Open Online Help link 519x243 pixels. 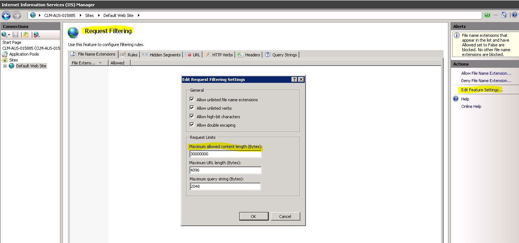click(x=471, y=106)
